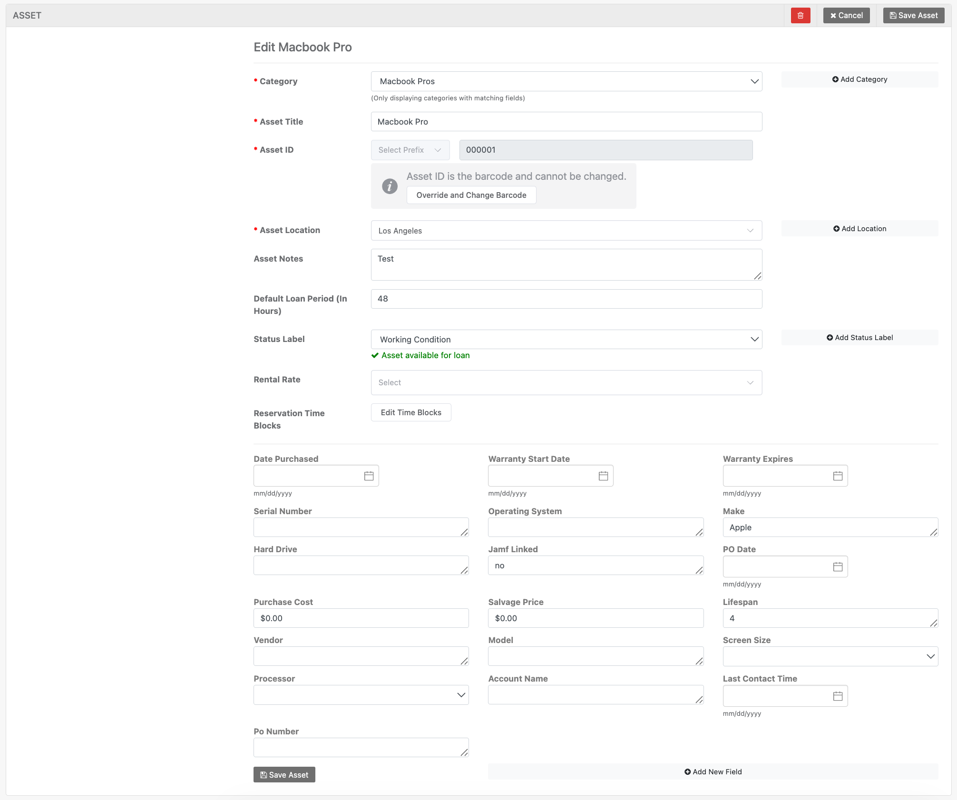Click Add Status Label button
The width and height of the screenshot is (957, 800).
859,338
